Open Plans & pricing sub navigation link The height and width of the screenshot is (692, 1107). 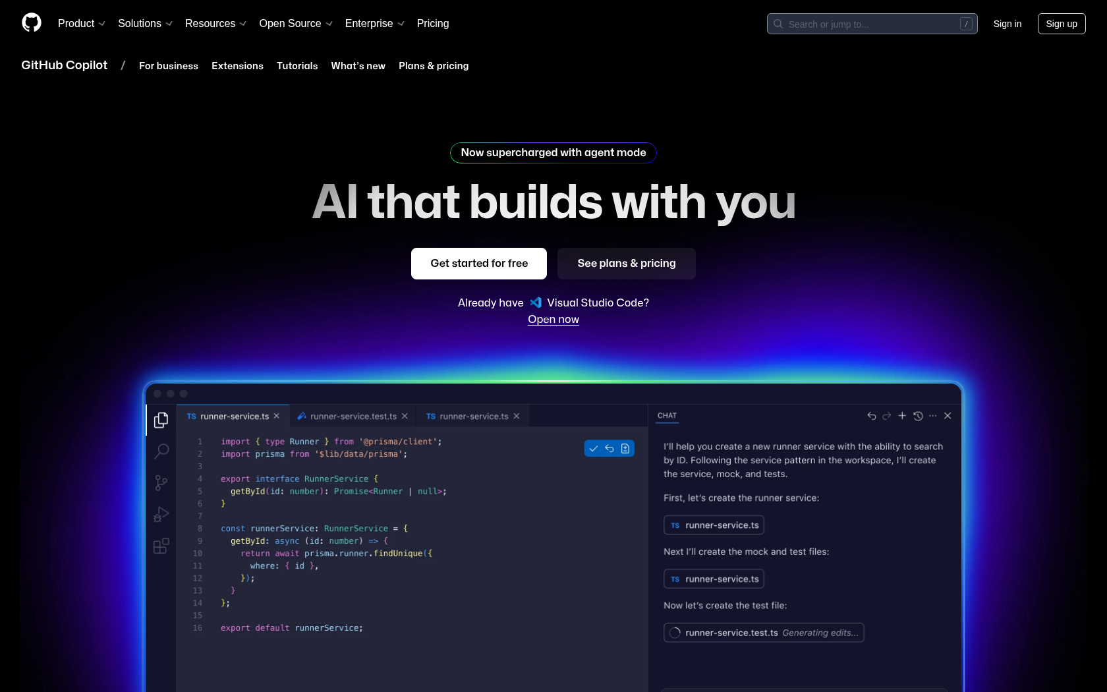pyautogui.click(x=434, y=66)
